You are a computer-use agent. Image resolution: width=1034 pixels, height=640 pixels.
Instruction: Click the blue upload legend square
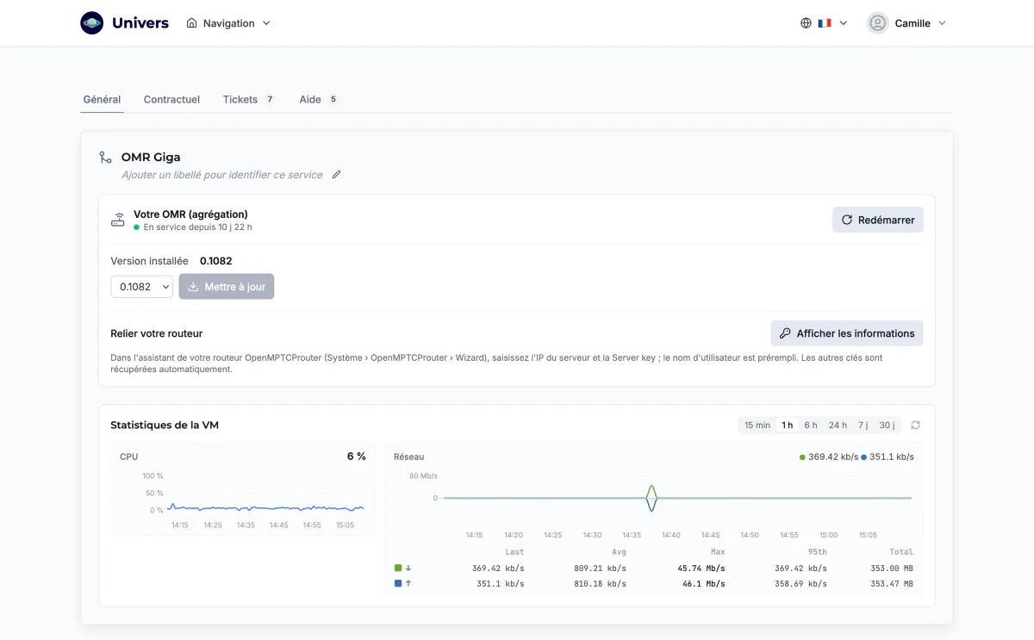(398, 584)
